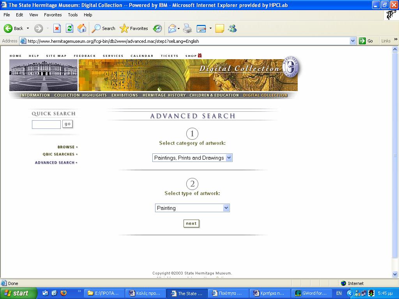Click the Quick Search go button
Image resolution: width=399 pixels, height=299 pixels.
pos(67,124)
